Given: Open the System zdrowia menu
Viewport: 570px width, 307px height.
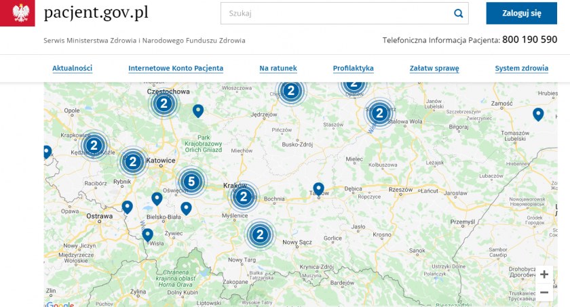Looking at the screenshot, I should [522, 68].
